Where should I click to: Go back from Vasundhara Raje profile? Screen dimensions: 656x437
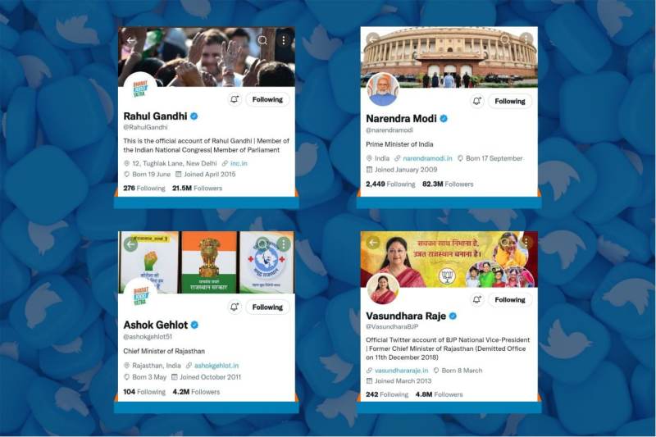373,243
